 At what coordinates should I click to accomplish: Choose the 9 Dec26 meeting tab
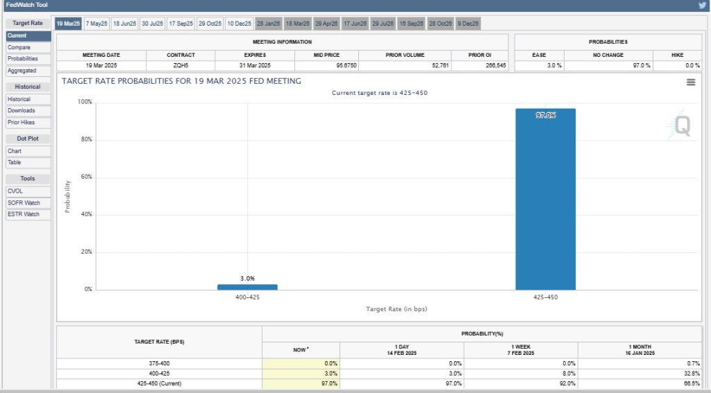[x=469, y=24]
